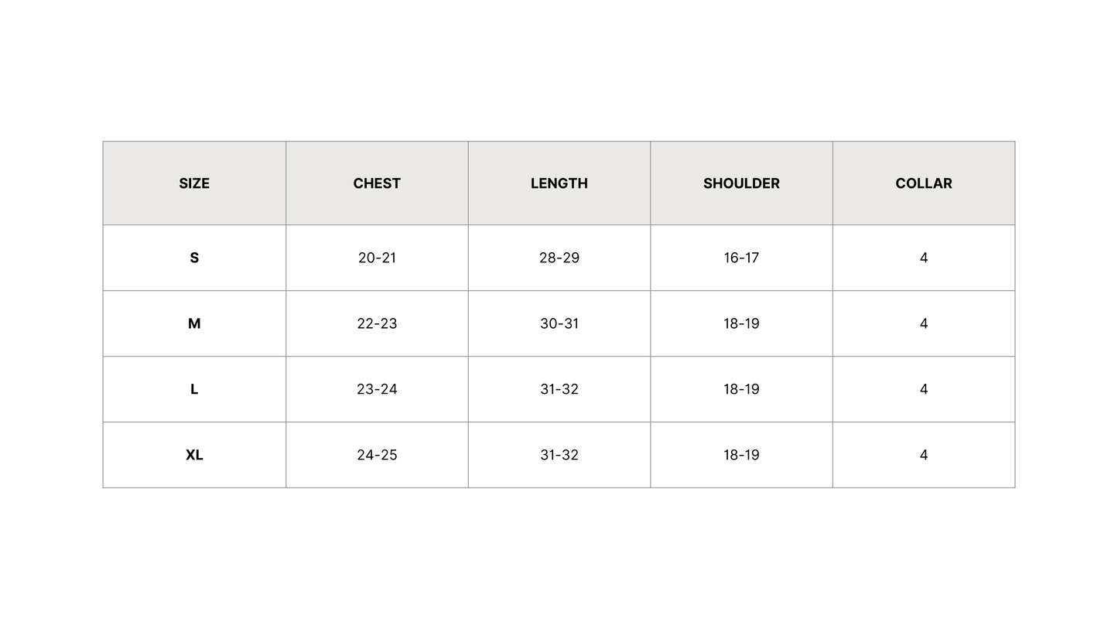This screenshot has height=629, width=1118.
Task: Click the collar cell in the M row
Action: 923,323
